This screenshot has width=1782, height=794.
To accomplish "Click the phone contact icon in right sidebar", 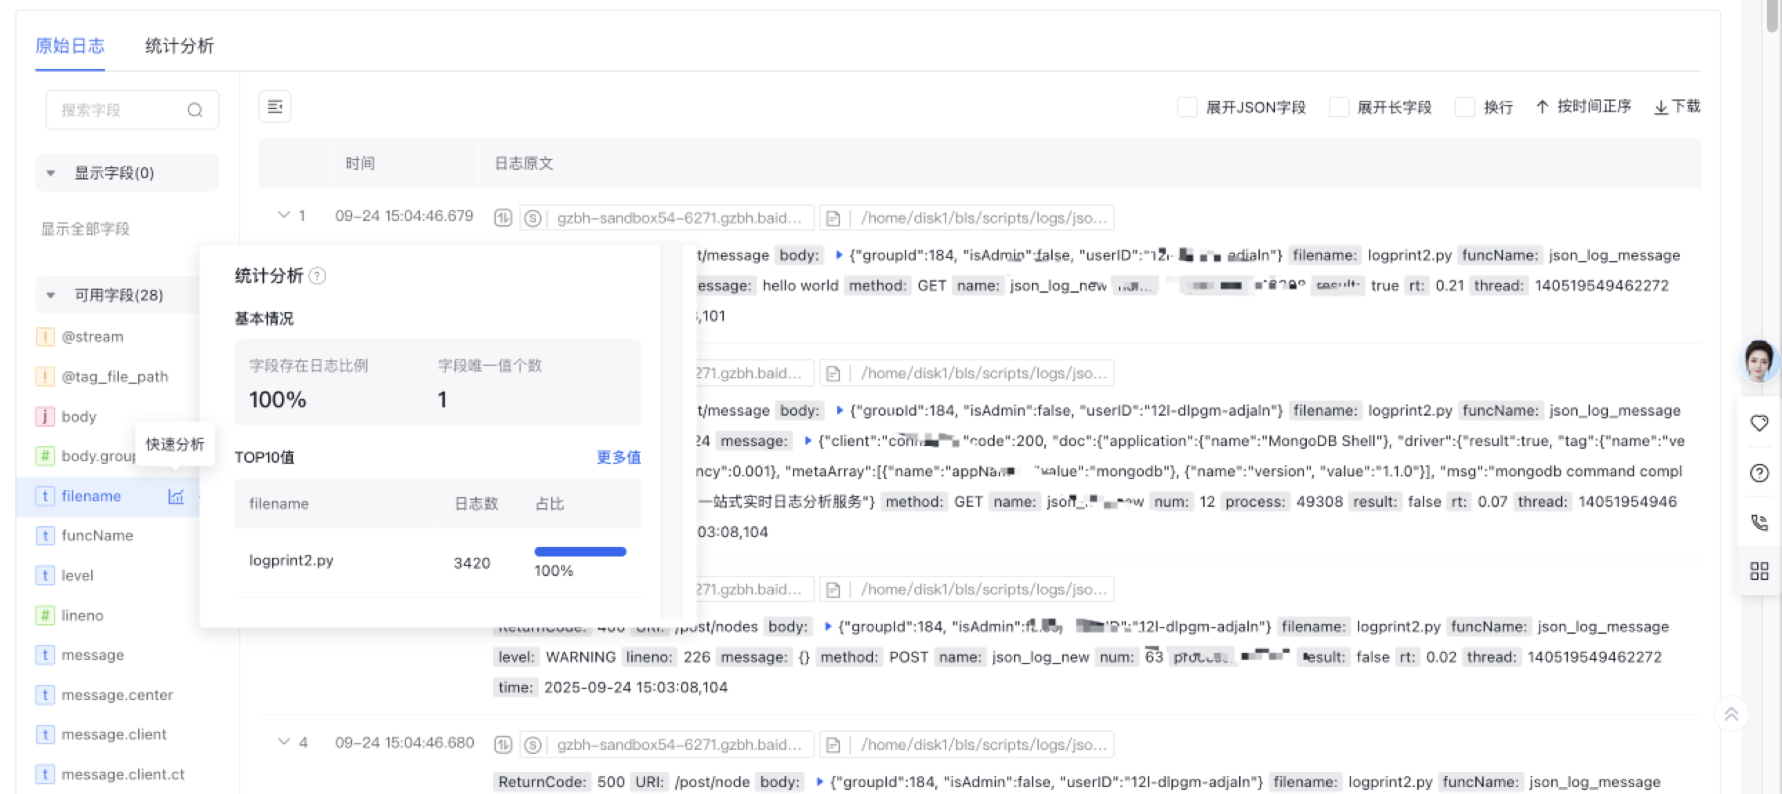I will 1759,521.
